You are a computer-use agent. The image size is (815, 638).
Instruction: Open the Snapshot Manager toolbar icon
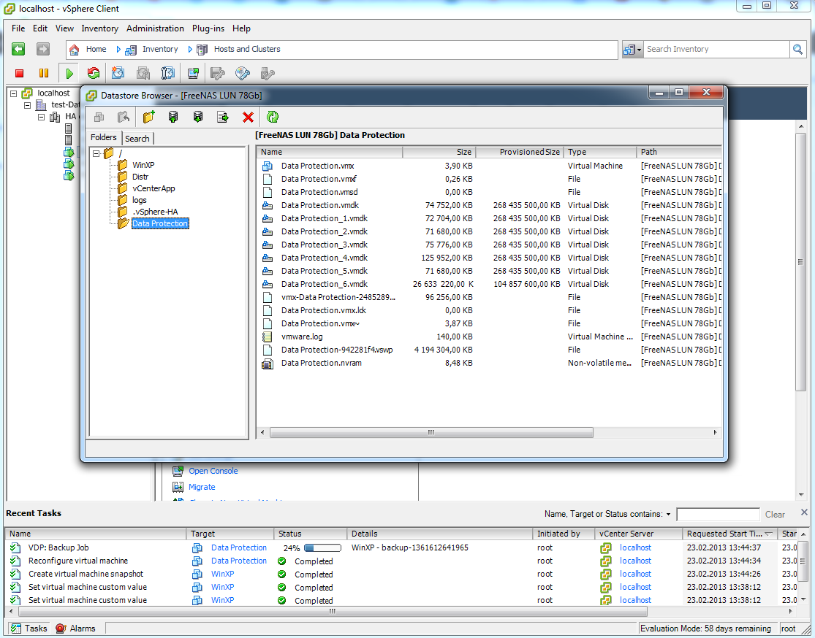168,73
